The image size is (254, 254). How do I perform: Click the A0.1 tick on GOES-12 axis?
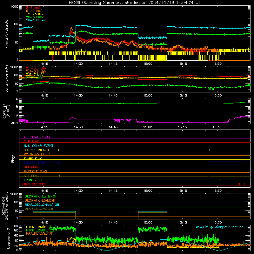[x=15, y=123]
